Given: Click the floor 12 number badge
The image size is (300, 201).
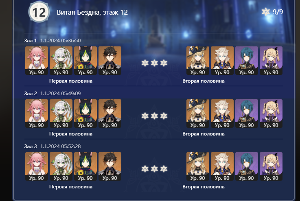Looking at the screenshot, I should [x=39, y=12].
